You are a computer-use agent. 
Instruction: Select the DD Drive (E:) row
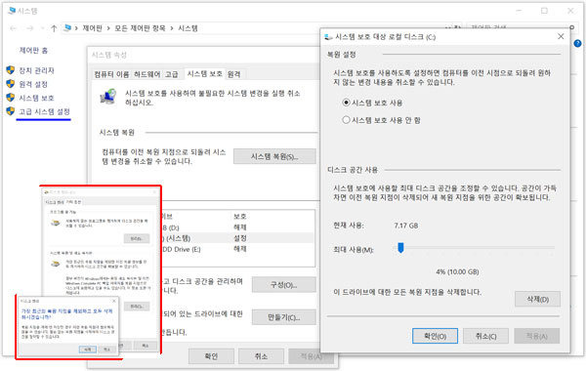coord(238,249)
